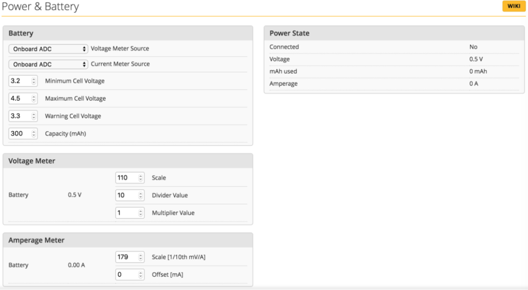Click the Voltage Scale stepper arrows
This screenshot has width=528, height=290.
[141, 178]
